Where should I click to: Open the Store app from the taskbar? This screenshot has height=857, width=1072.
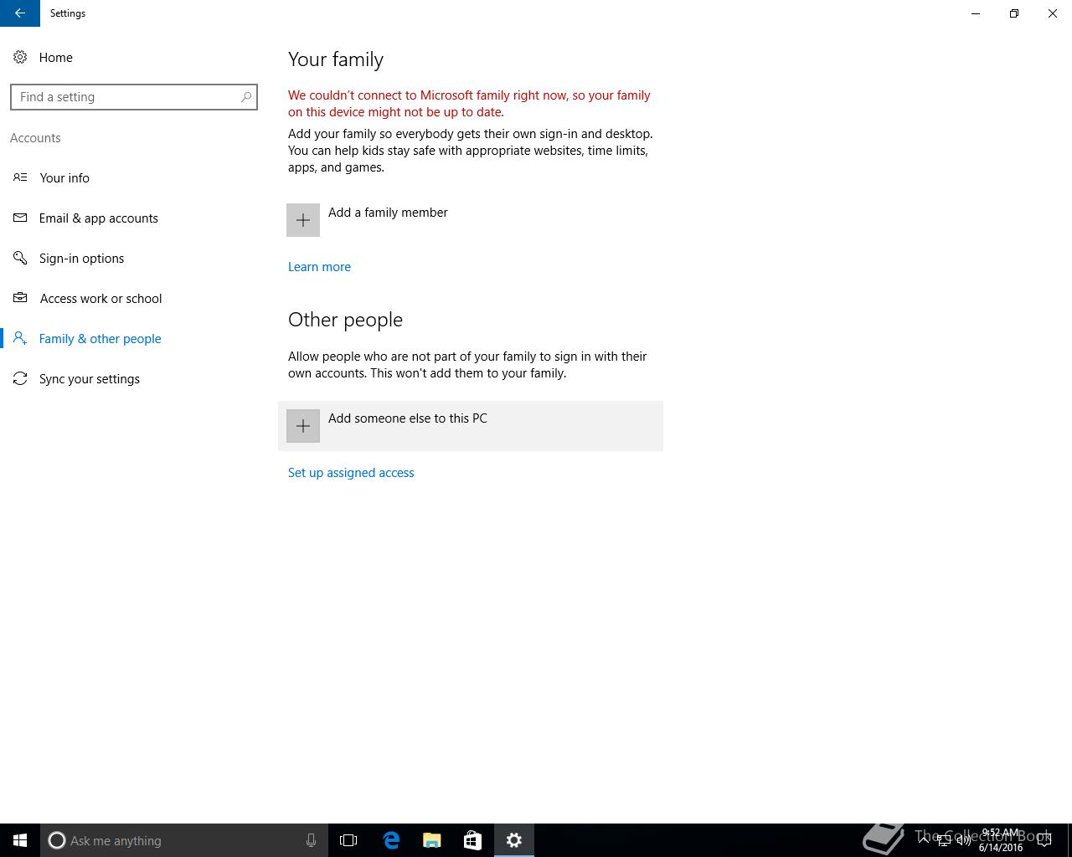[x=472, y=840]
